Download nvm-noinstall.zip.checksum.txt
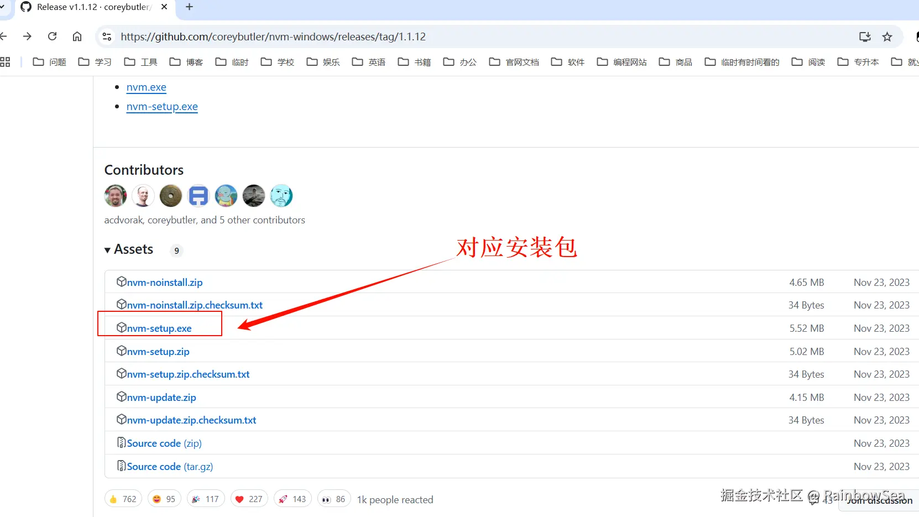The width and height of the screenshot is (919, 517). (195, 305)
